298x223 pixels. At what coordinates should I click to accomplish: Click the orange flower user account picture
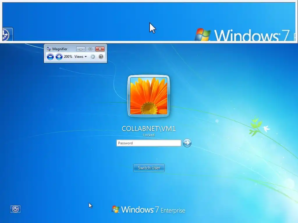149,96
